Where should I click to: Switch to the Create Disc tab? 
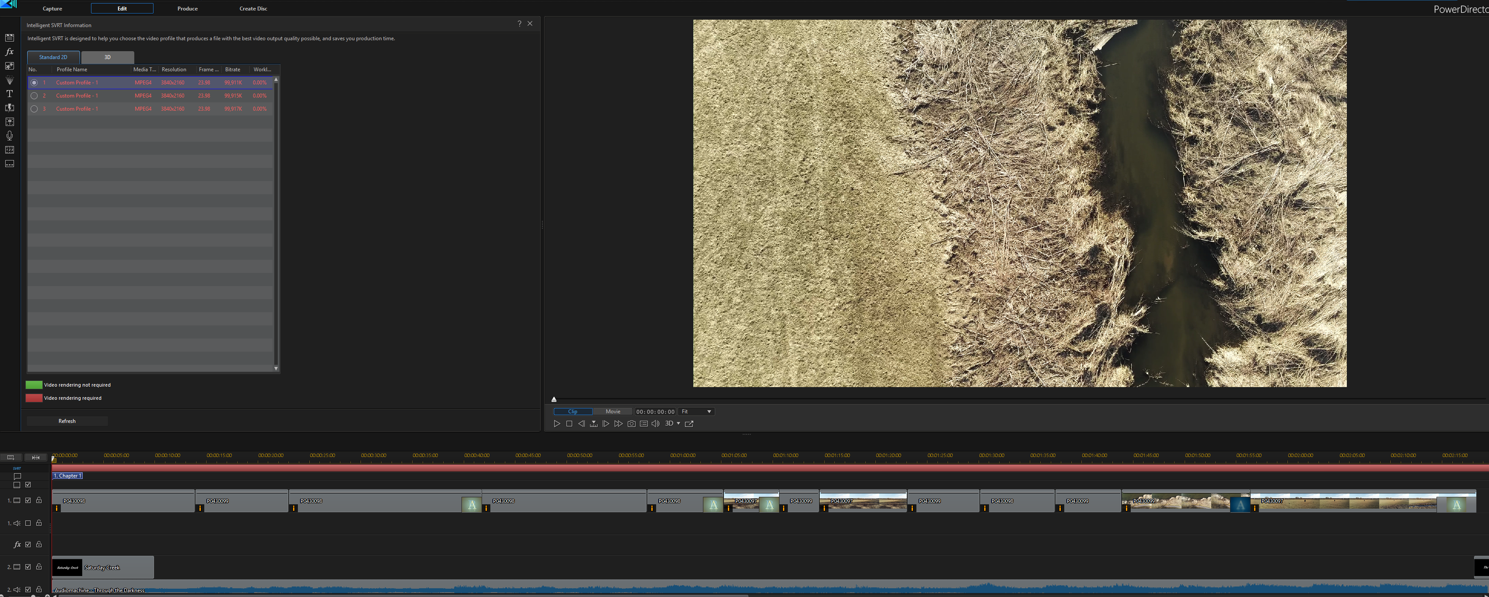point(253,9)
